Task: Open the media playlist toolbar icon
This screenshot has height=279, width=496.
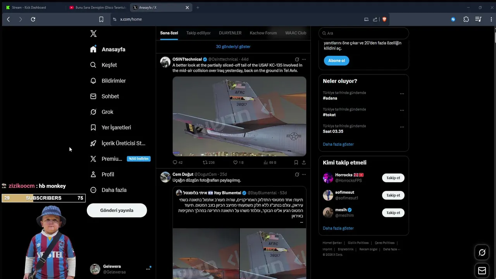Action: click(479, 19)
